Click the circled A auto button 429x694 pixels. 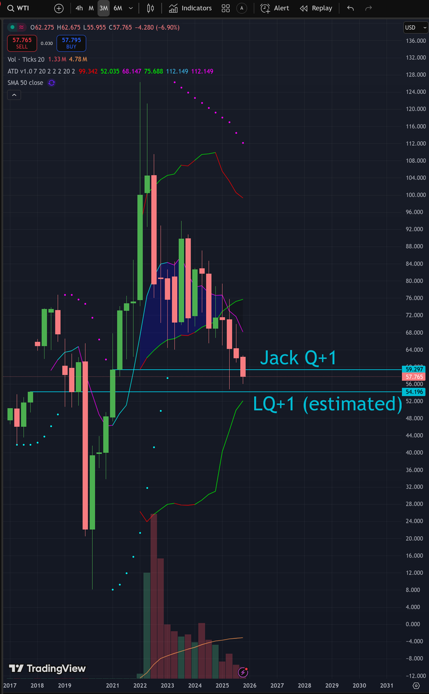tap(241, 8)
